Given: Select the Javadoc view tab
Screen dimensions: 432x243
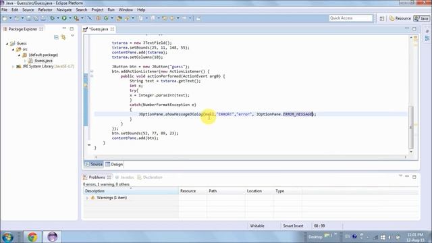Looking at the screenshot, I should [124, 177].
